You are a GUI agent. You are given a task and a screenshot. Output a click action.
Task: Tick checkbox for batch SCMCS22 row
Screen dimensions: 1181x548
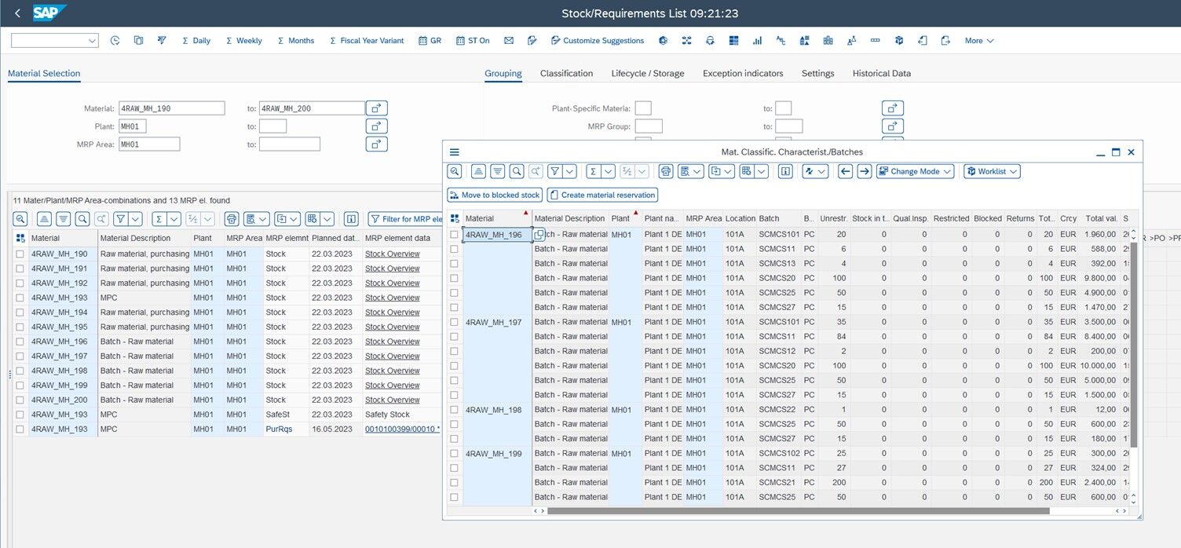(x=454, y=410)
